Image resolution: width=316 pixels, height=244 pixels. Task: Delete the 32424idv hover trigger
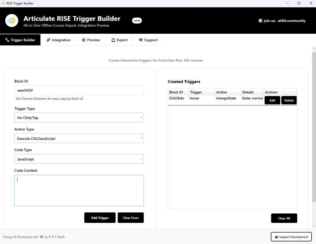289,101
